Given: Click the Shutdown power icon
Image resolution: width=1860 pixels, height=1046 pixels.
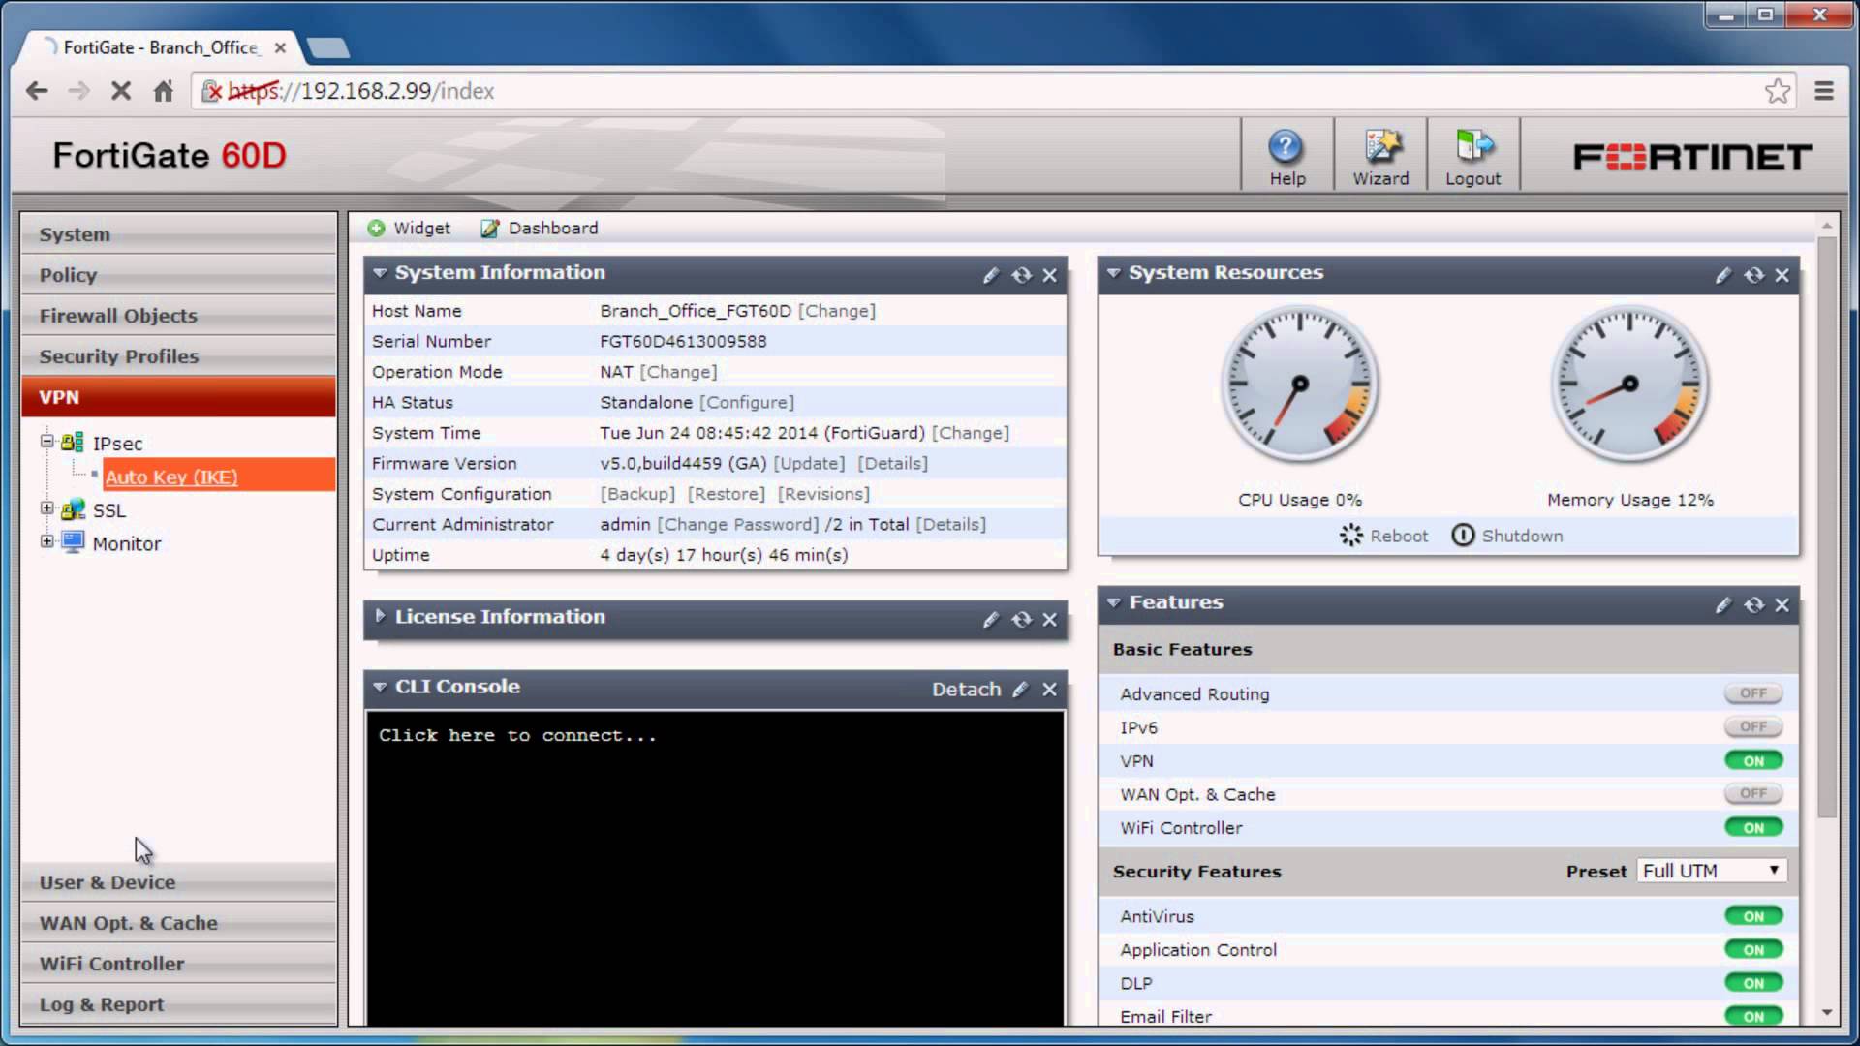Looking at the screenshot, I should pyautogui.click(x=1463, y=536).
